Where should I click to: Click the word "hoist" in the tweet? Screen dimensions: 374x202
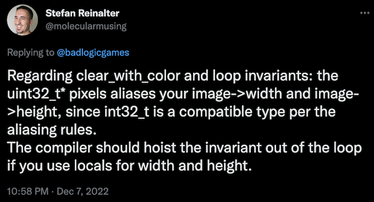coord(160,148)
